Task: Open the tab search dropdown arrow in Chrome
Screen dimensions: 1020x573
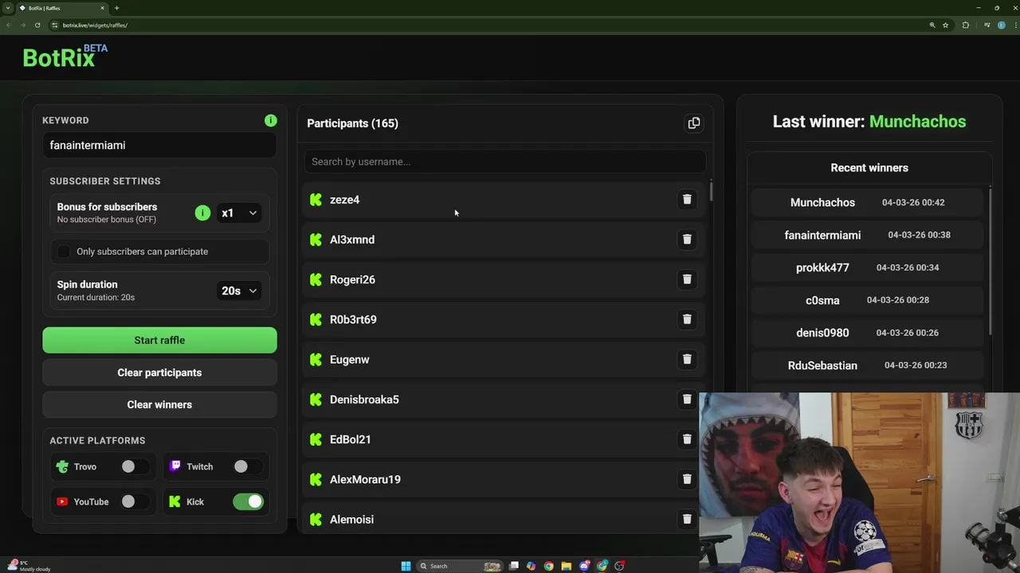Action: [x=8, y=8]
